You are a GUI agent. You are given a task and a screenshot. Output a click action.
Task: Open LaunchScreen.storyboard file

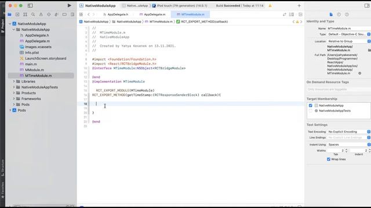point(46,58)
